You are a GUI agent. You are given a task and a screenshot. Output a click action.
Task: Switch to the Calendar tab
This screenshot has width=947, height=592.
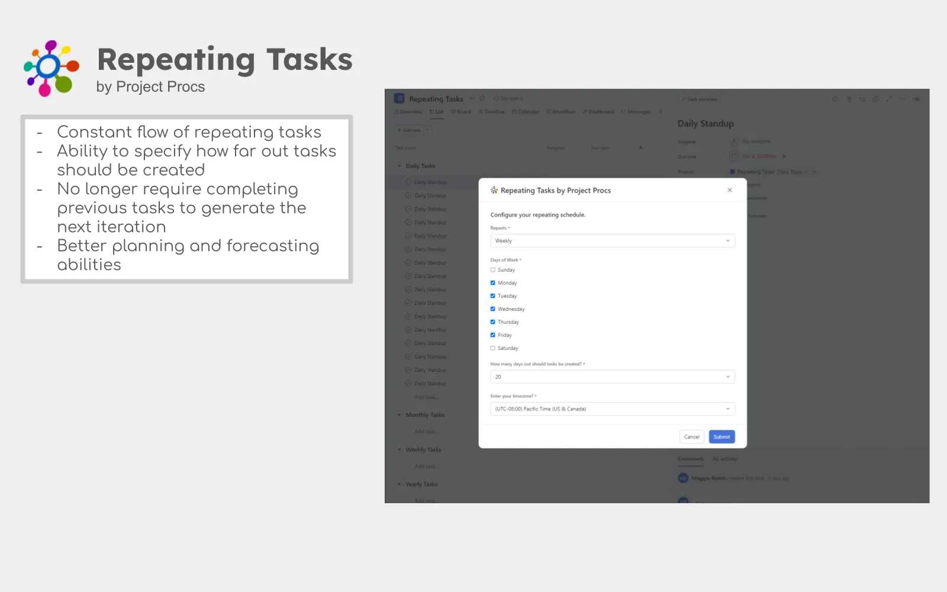[526, 112]
